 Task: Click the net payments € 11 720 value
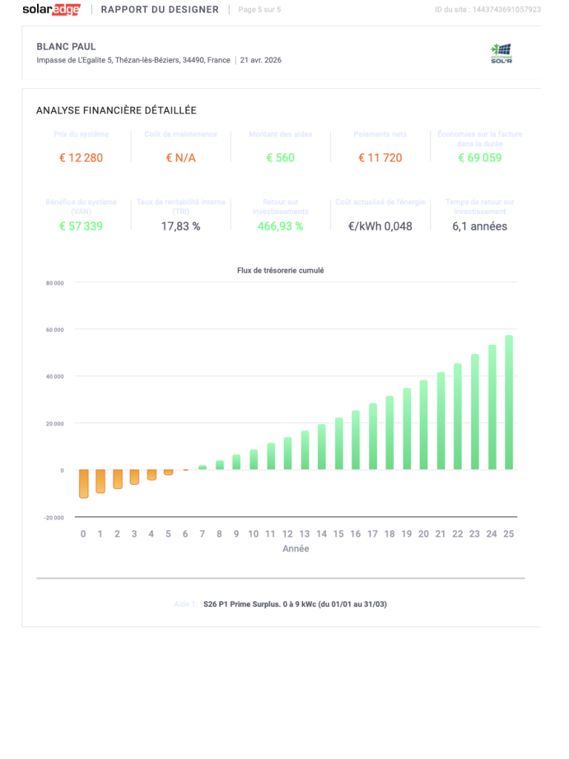point(380,158)
